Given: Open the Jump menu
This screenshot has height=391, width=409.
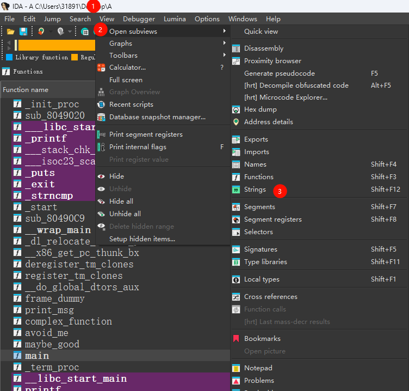Looking at the screenshot, I should (52, 19).
